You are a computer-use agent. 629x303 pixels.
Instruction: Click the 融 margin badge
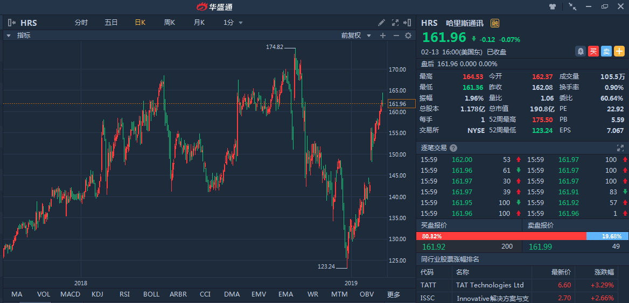pyautogui.click(x=495, y=23)
